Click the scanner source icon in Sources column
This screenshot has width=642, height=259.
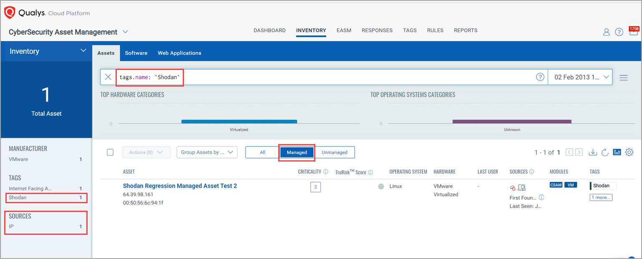pyautogui.click(x=521, y=187)
